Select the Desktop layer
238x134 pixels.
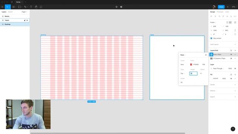pyautogui.click(x=15, y=24)
